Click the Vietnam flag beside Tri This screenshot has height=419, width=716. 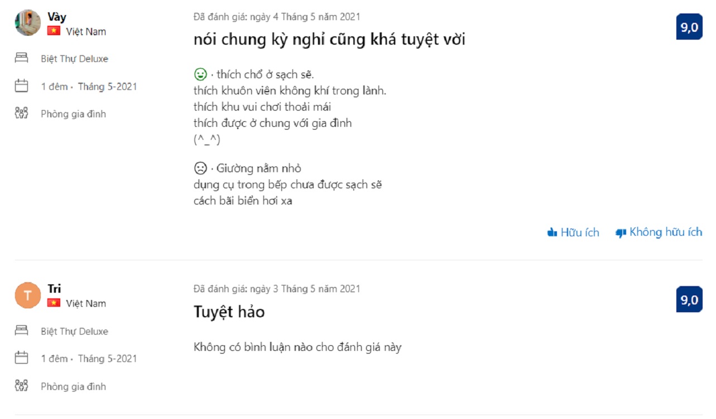[54, 303]
